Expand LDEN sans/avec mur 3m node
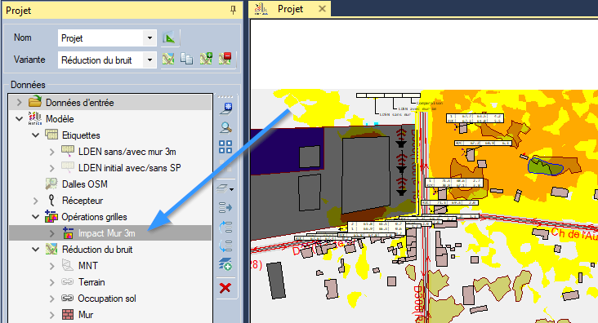The width and height of the screenshot is (598, 323). coord(51,152)
